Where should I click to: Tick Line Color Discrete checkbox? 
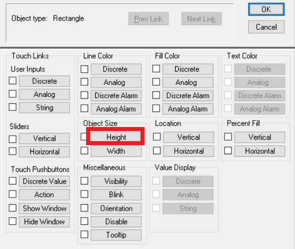point(84,69)
